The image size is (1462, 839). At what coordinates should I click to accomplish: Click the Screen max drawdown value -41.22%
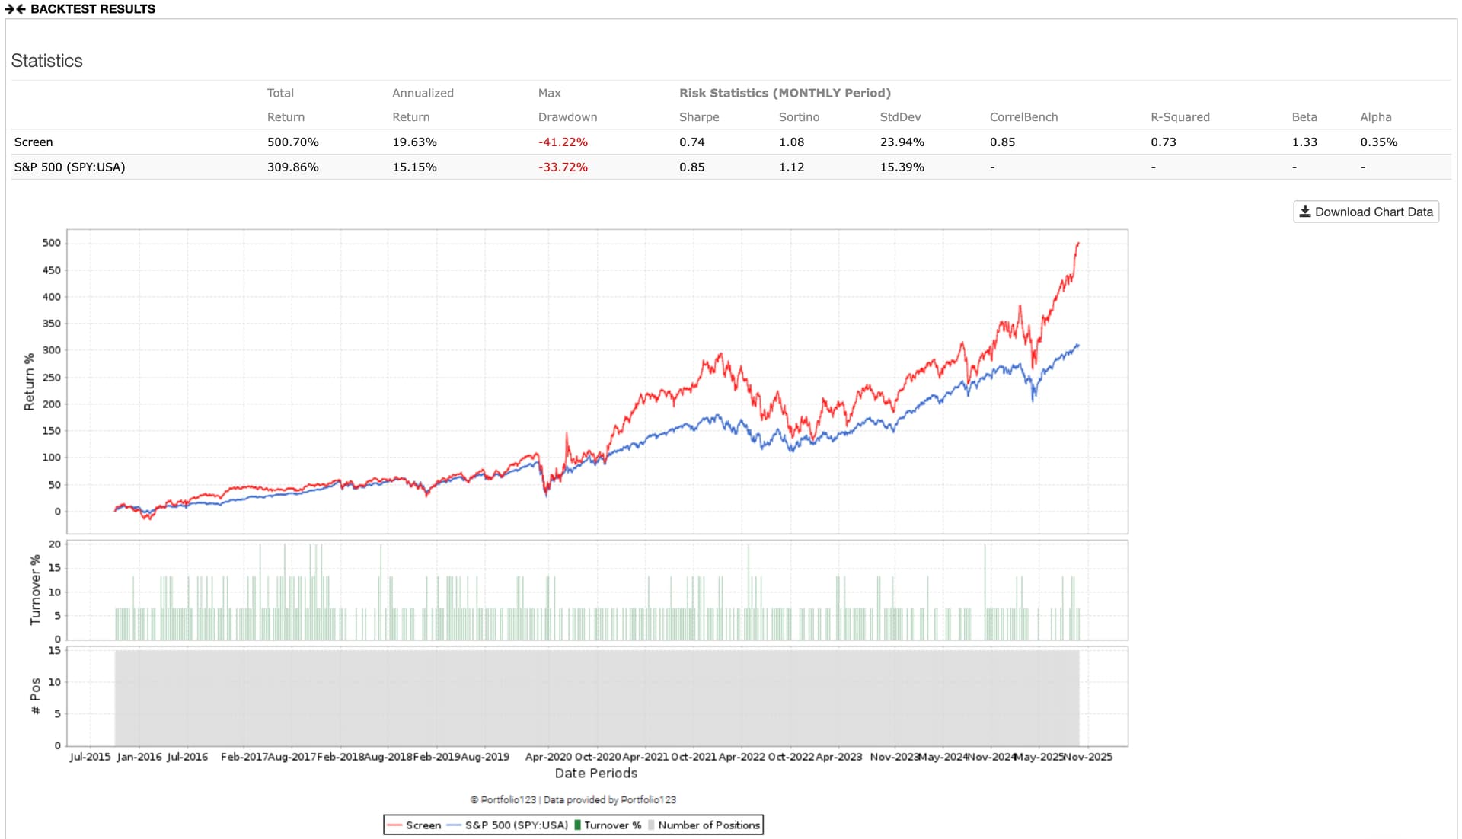[x=562, y=142]
